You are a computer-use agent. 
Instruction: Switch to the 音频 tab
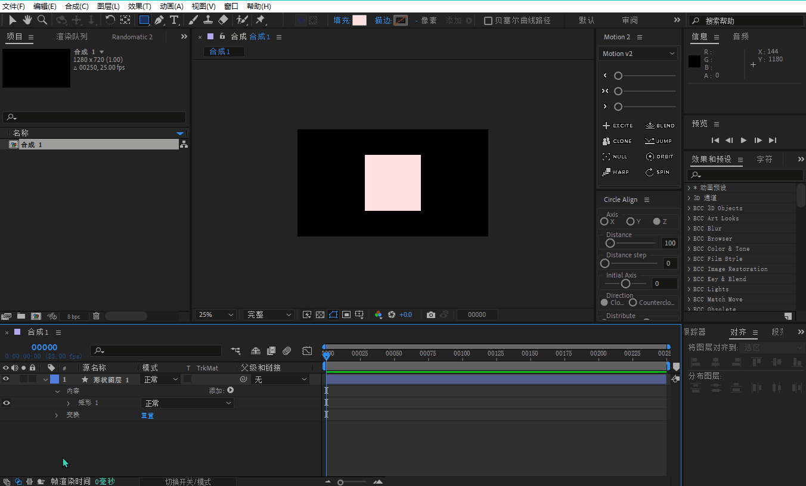(x=740, y=36)
